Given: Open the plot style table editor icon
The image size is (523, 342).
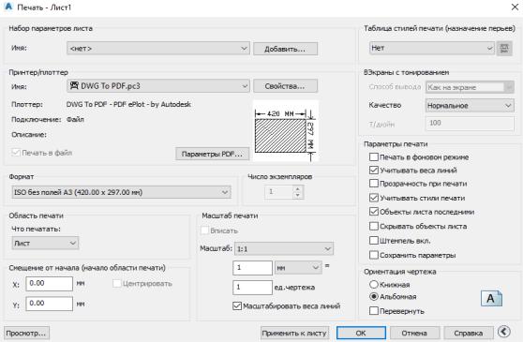Looking at the screenshot, I should pos(504,49).
